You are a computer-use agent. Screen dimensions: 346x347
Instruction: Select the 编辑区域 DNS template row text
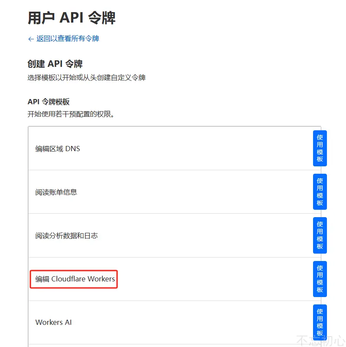click(x=58, y=149)
